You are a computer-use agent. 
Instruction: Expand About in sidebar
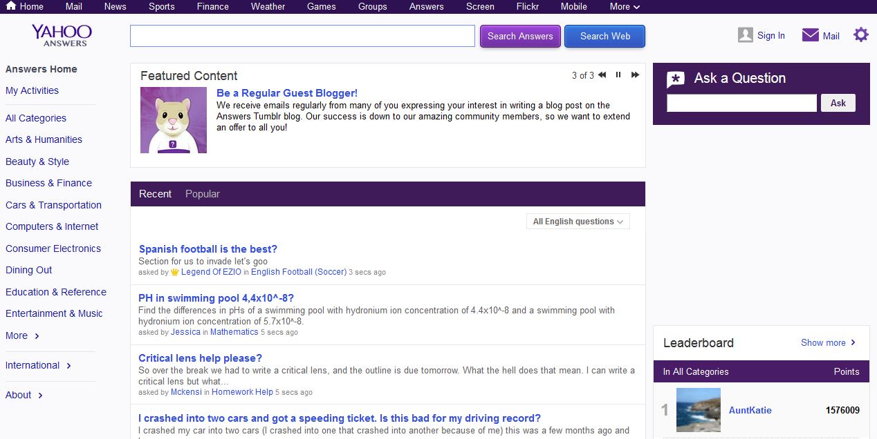coord(25,395)
